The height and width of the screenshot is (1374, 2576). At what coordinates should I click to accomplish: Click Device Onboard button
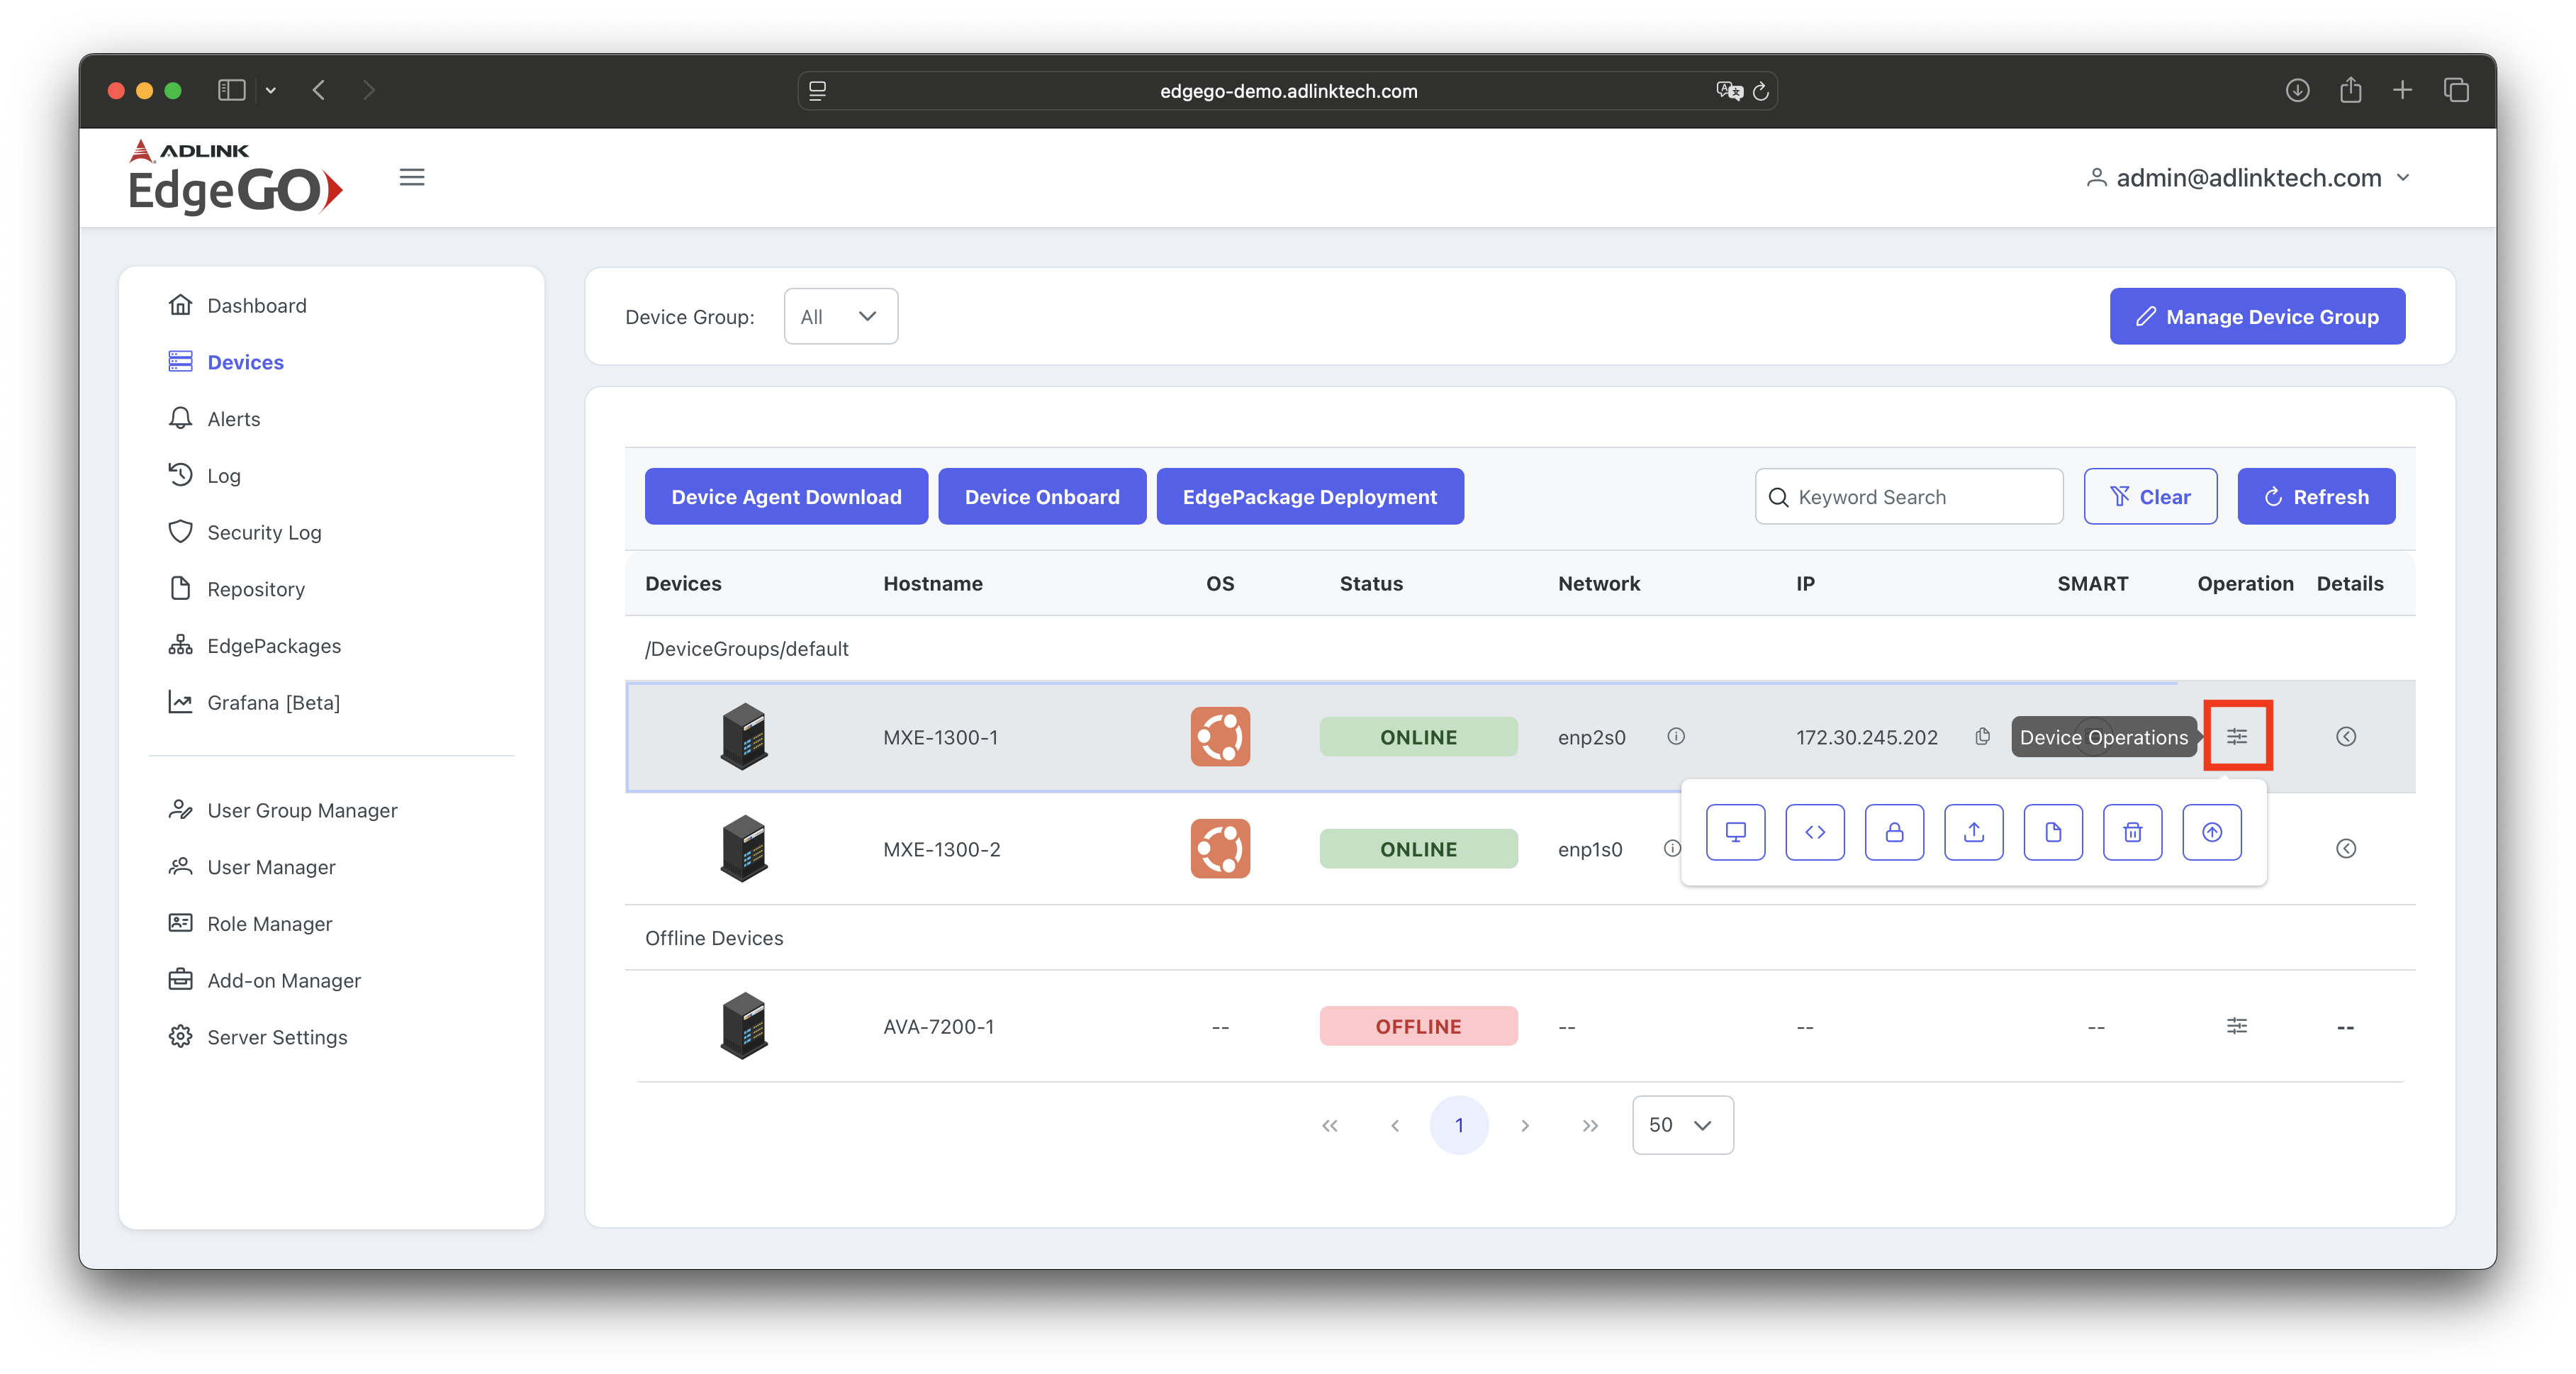pos(1042,496)
